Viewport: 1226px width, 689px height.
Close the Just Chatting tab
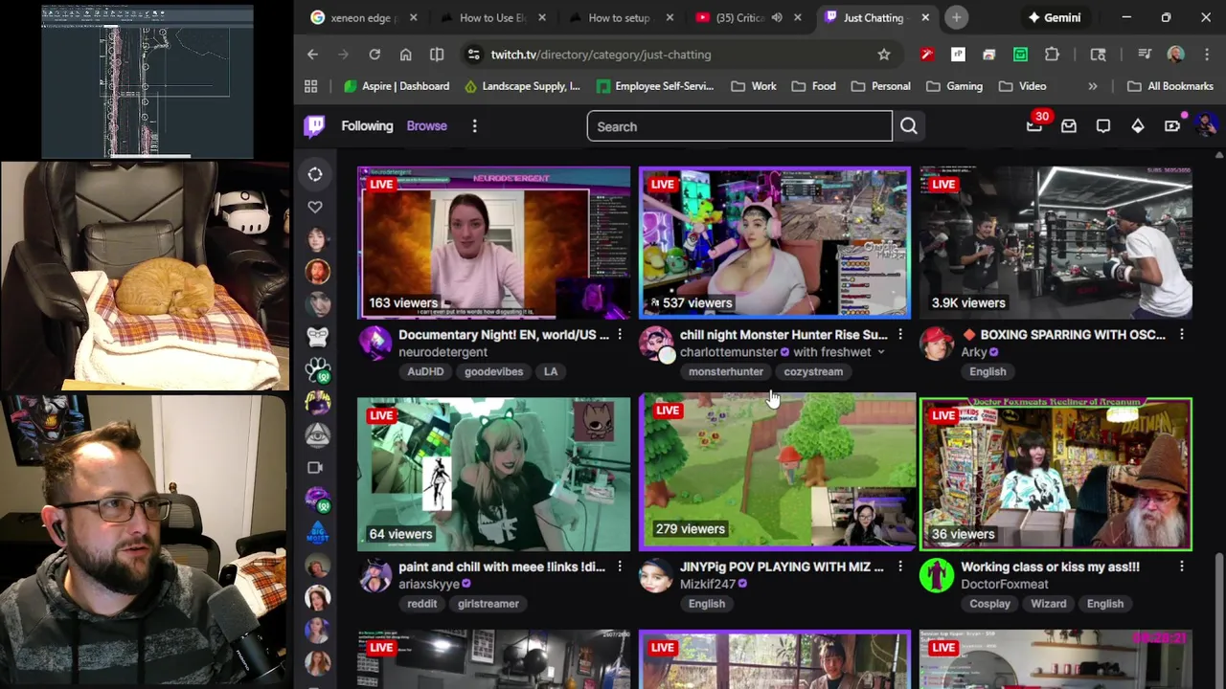click(x=925, y=17)
